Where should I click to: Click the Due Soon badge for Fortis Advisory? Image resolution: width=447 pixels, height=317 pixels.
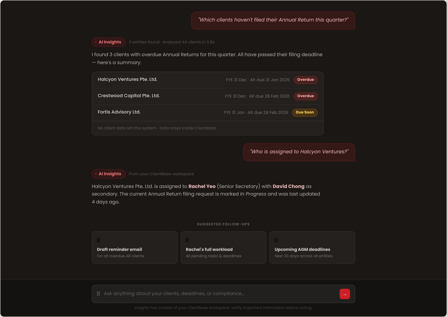304,112
